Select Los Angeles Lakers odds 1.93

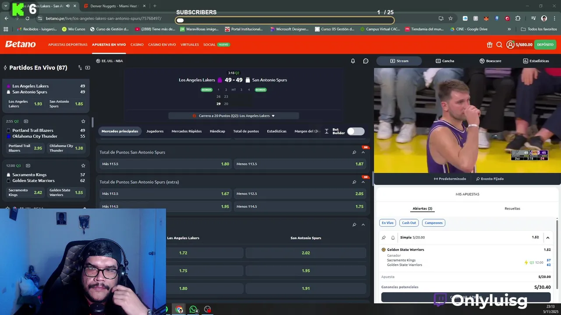tap(25, 104)
